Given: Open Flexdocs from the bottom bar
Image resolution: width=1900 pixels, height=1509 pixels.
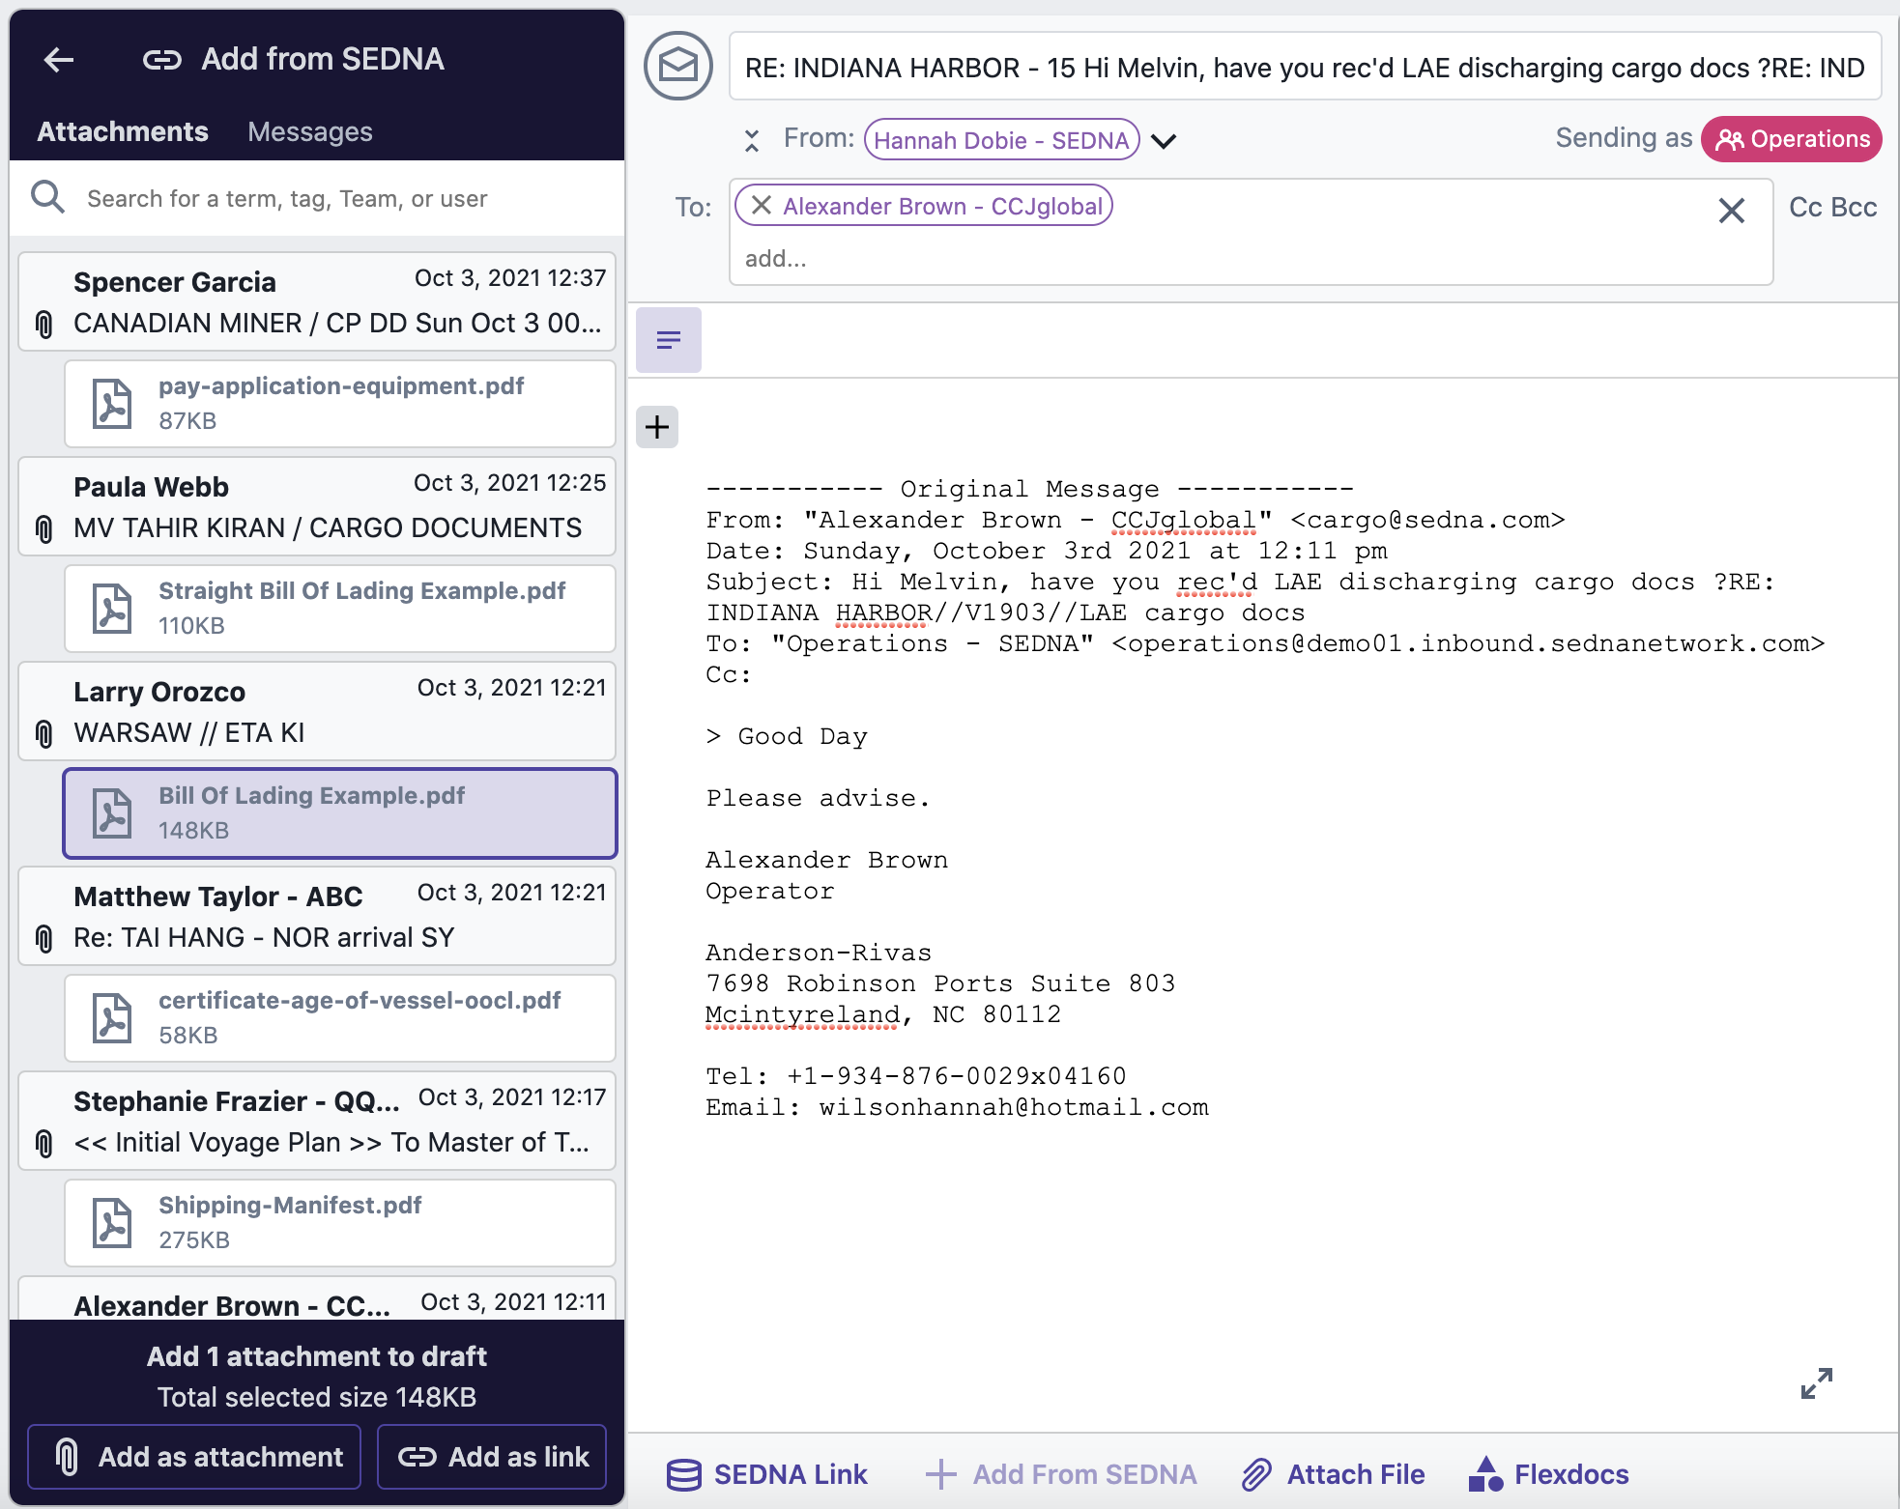Looking at the screenshot, I should pos(1548,1474).
